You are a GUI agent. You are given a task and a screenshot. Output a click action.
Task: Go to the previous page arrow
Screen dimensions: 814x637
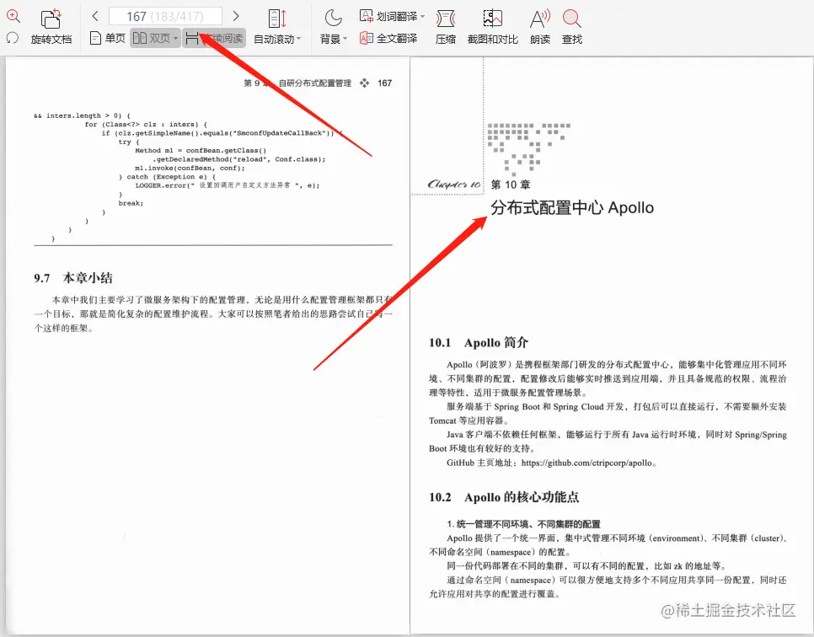95,16
